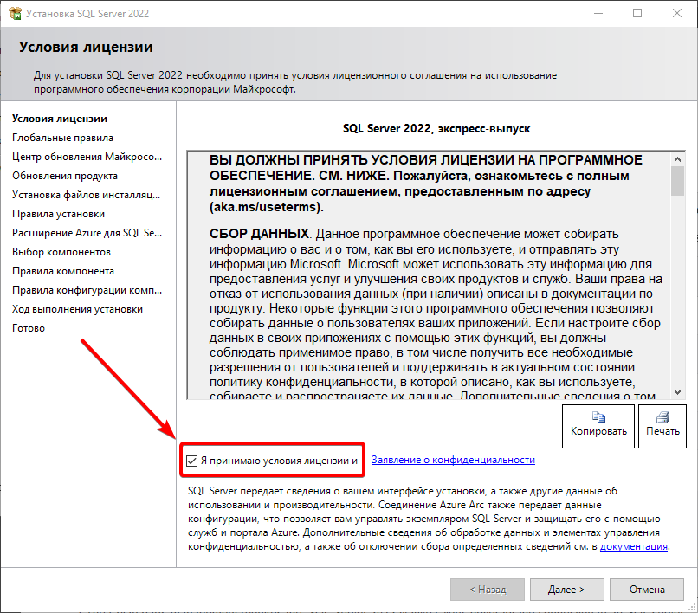Screen dimensions: 698x613
Task: Click the Печать (Print) button
Action: pyautogui.click(x=662, y=425)
